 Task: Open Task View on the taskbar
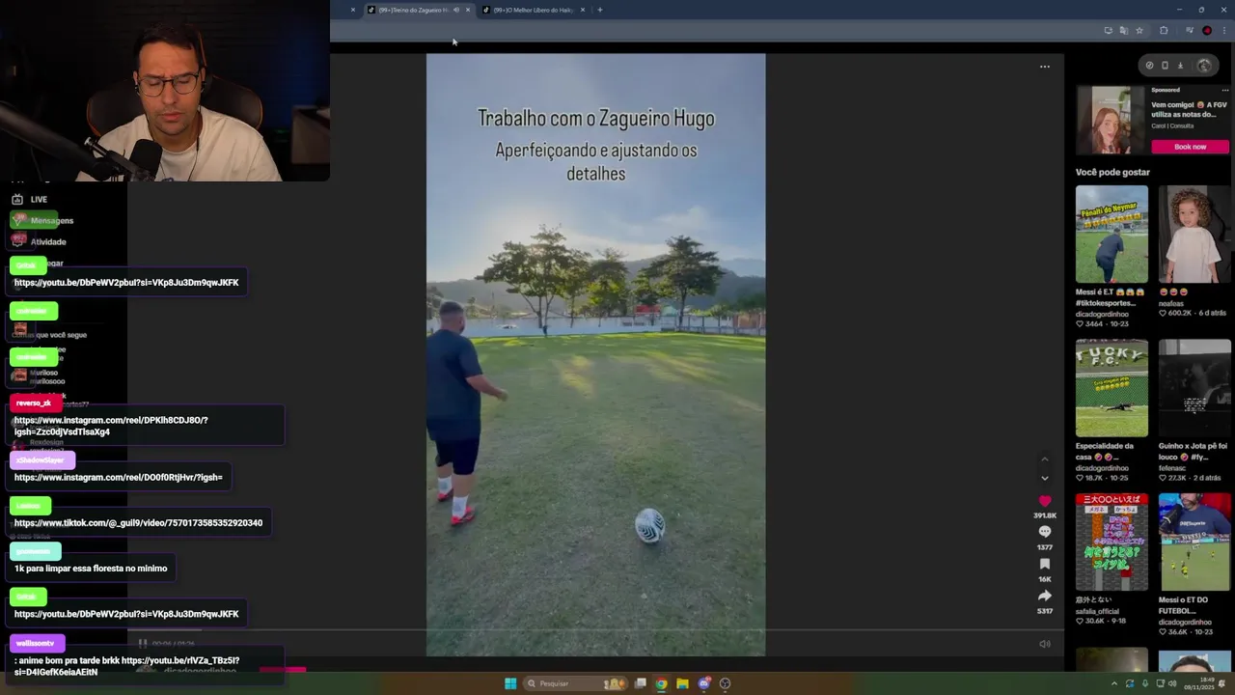(x=640, y=683)
